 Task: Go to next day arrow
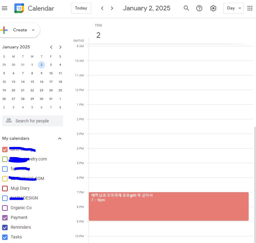tap(112, 8)
